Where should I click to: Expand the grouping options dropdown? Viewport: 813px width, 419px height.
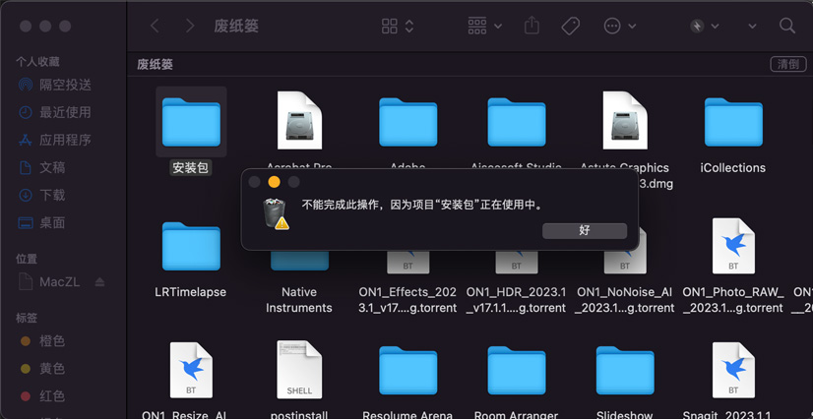(485, 27)
